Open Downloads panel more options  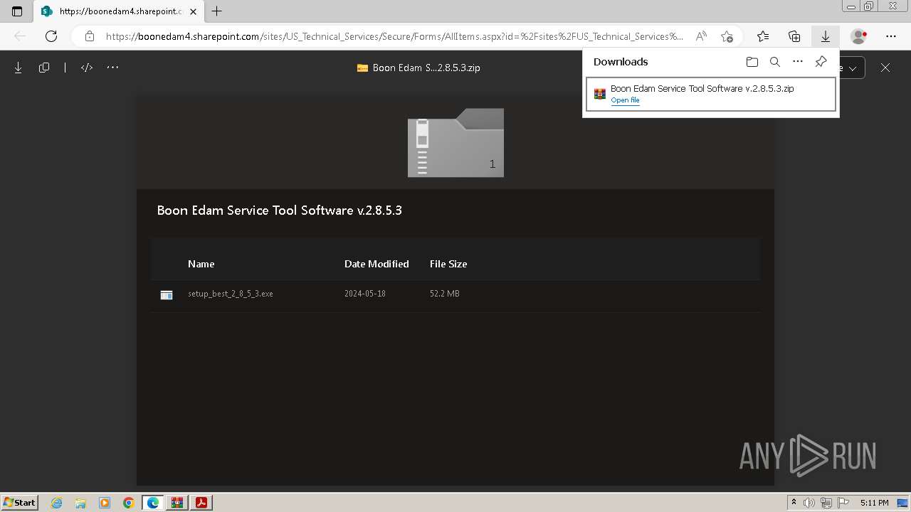pyautogui.click(x=798, y=62)
